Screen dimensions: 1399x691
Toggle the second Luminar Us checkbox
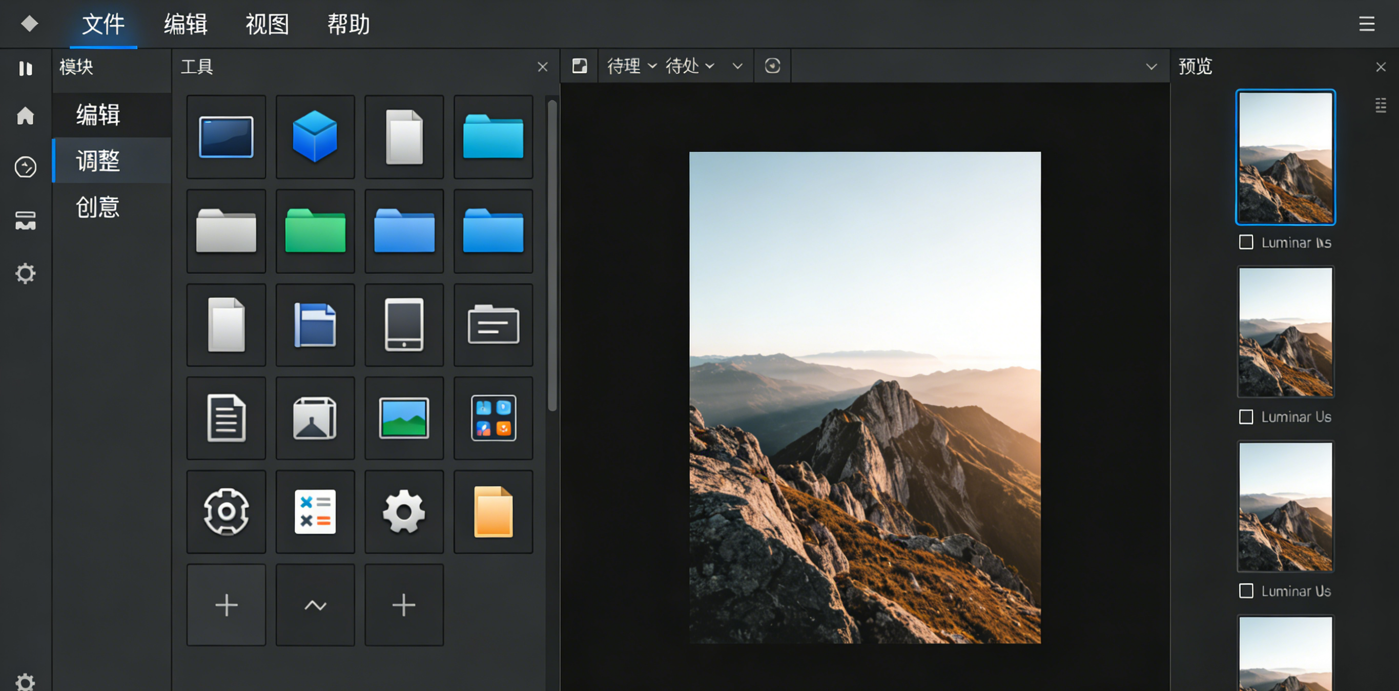tap(1246, 417)
